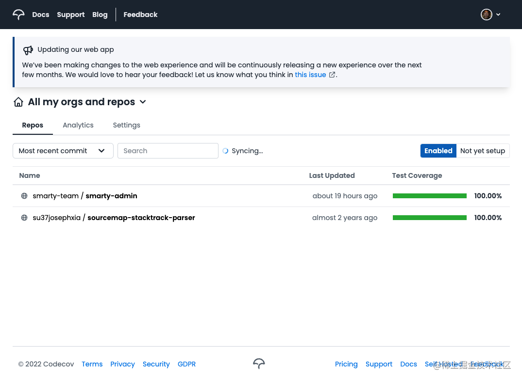Click the globe icon next to smarty-admin
Viewport: 522px width, 381px height.
24,196
